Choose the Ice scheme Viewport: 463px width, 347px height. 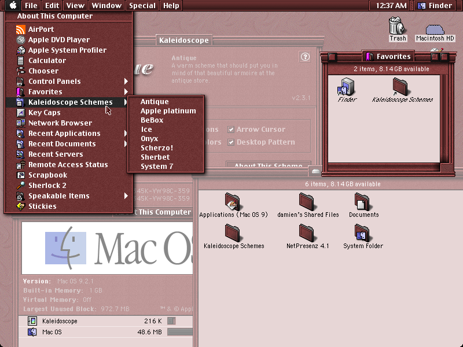(x=166, y=129)
